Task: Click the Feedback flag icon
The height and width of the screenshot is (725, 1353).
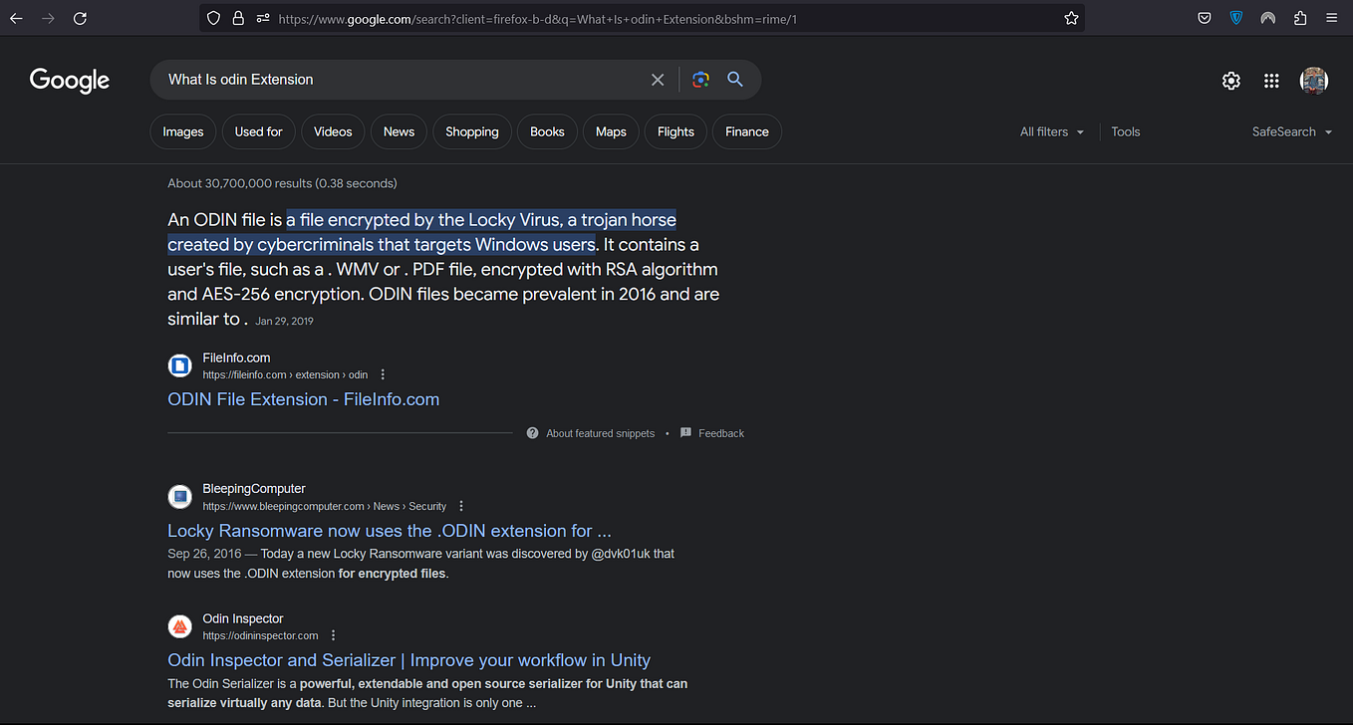Action: coord(685,432)
